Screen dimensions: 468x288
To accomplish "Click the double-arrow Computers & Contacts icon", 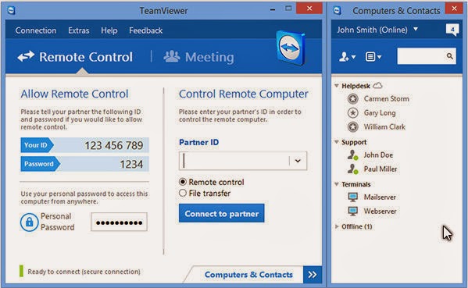I will coord(313,274).
